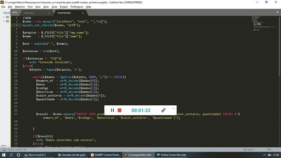Open the Edit menu

[x=10, y=7]
